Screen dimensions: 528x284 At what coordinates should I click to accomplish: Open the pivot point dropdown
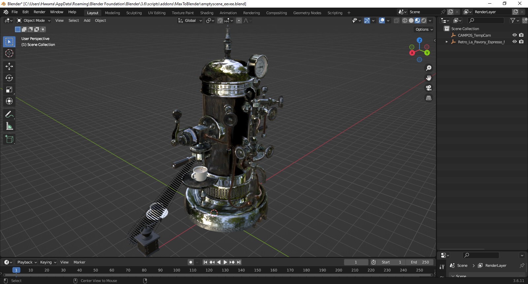coord(210,20)
